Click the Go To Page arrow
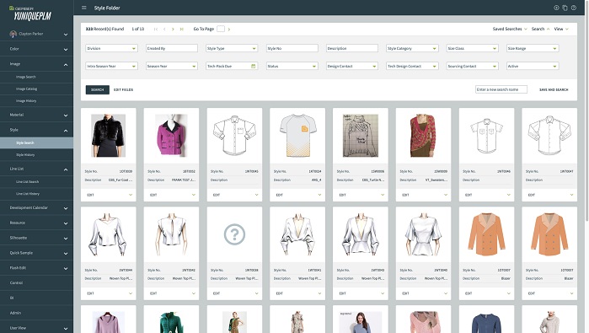 tap(229, 29)
